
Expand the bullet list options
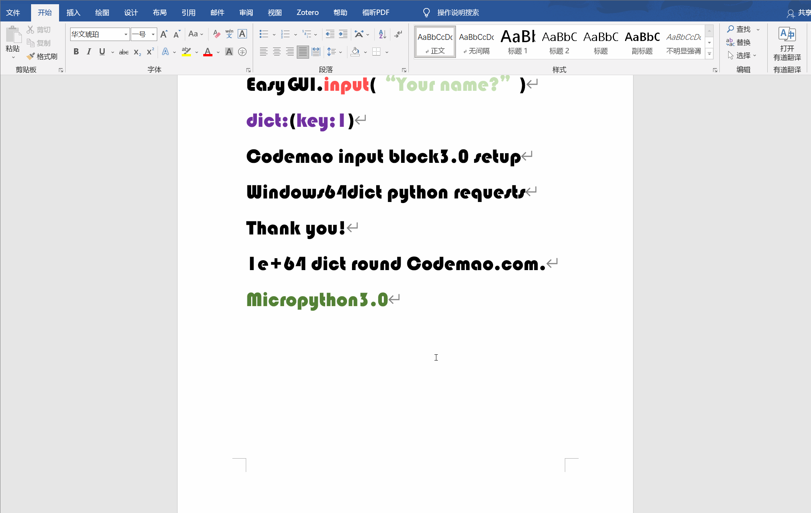(x=274, y=34)
